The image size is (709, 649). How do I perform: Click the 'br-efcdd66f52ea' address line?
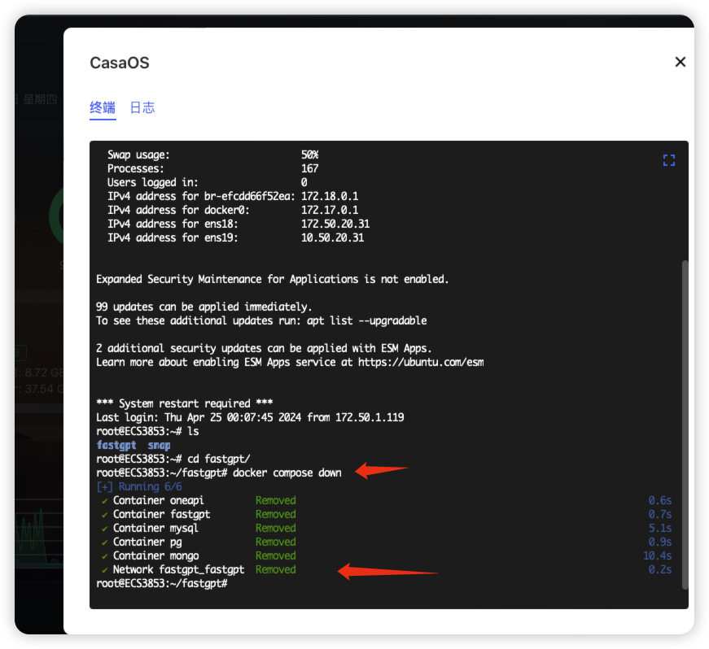pyautogui.click(x=233, y=197)
